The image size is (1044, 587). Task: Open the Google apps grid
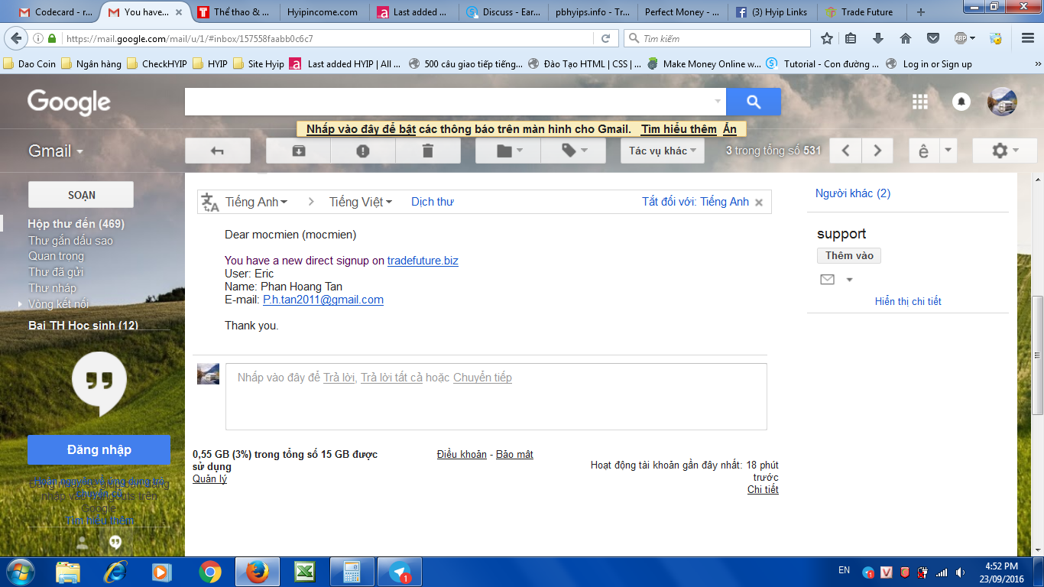[x=920, y=102]
